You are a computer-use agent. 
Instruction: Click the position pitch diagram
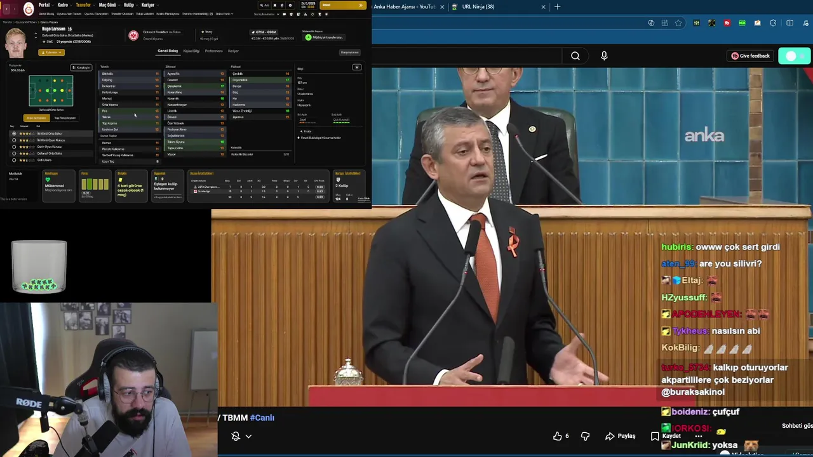(51, 91)
